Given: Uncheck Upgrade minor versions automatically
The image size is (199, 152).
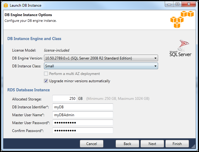Looking at the screenshot, I should [46, 81].
